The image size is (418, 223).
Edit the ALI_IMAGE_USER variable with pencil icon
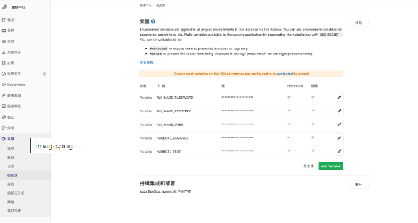tap(339, 124)
